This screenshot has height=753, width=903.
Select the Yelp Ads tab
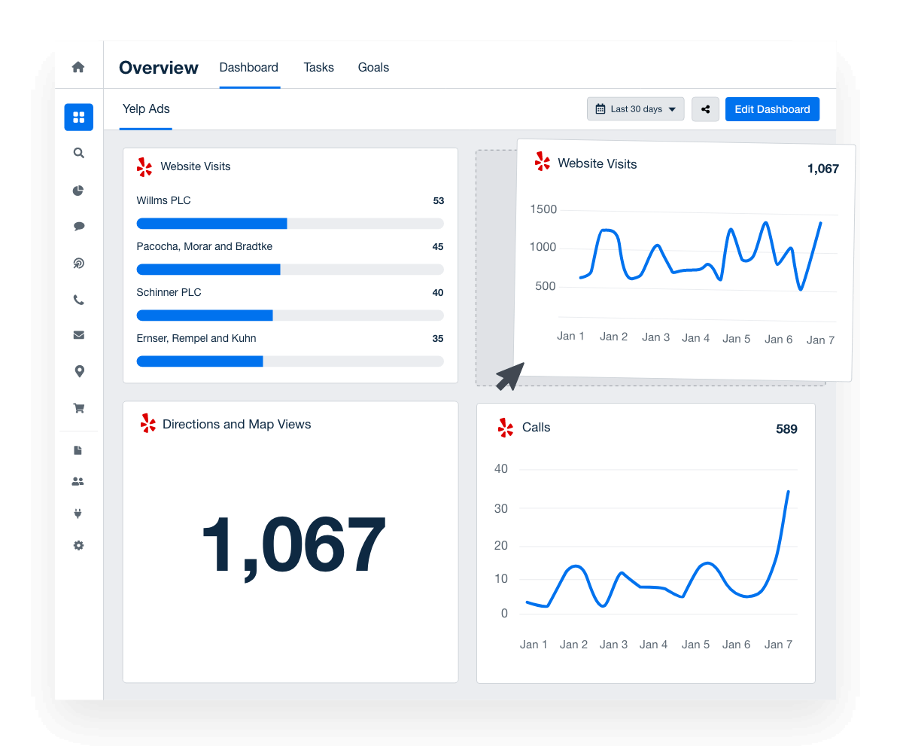146,109
